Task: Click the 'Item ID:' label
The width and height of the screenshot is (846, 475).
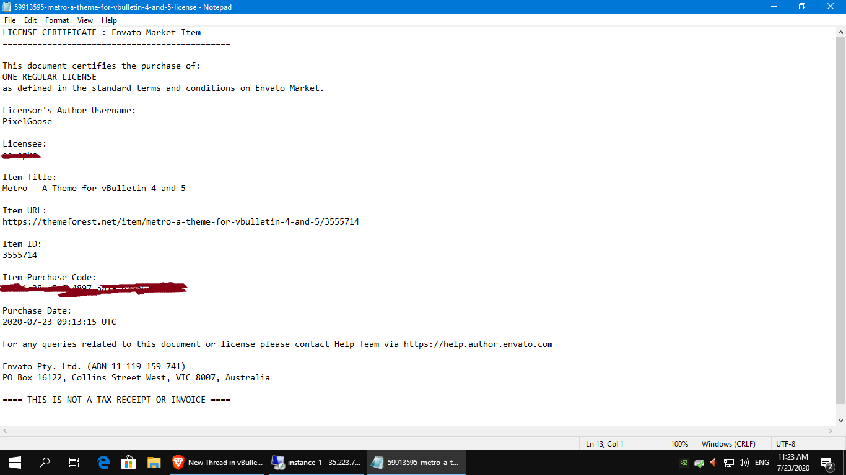Action: (22, 244)
